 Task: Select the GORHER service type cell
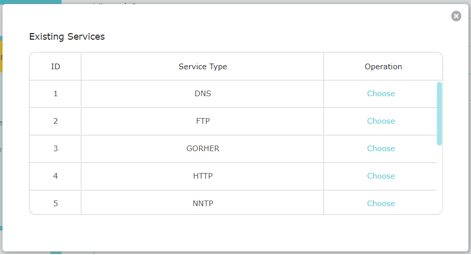[x=202, y=149]
